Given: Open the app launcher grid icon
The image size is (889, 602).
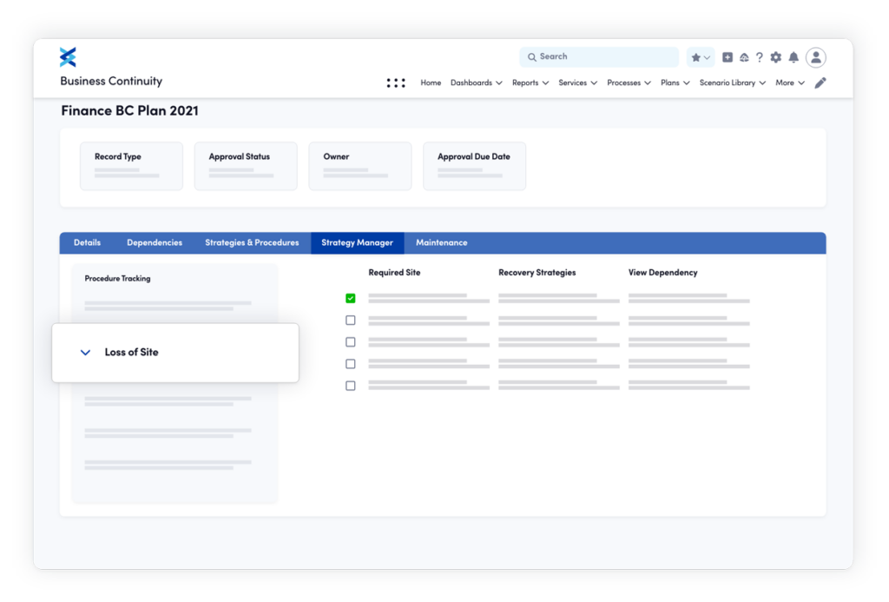Looking at the screenshot, I should coord(396,83).
